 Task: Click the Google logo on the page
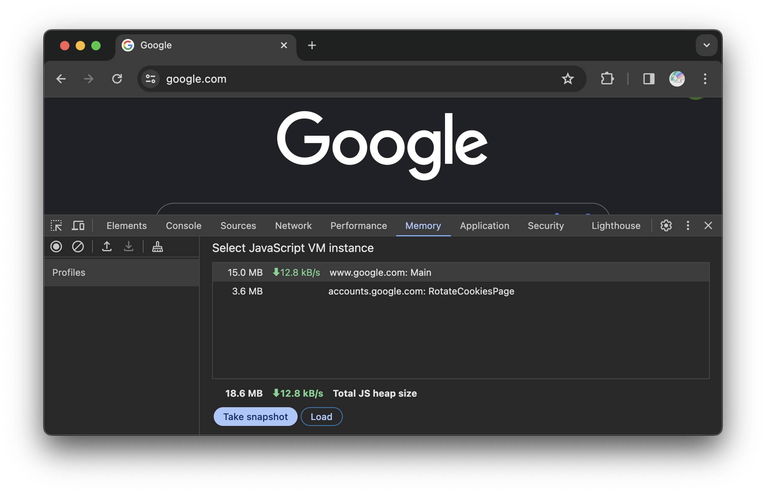[382, 145]
